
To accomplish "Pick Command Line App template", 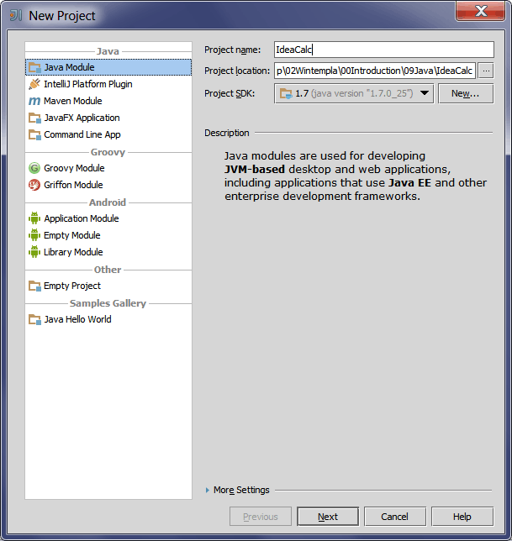I will [x=108, y=134].
